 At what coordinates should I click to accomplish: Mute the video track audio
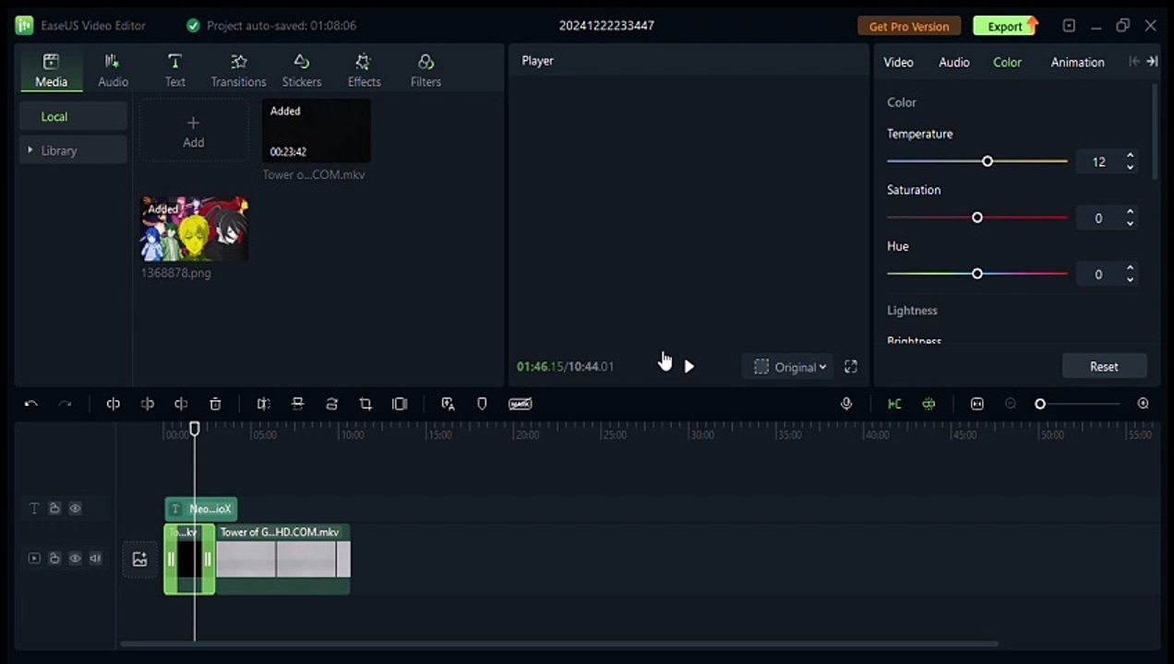pyautogui.click(x=95, y=559)
